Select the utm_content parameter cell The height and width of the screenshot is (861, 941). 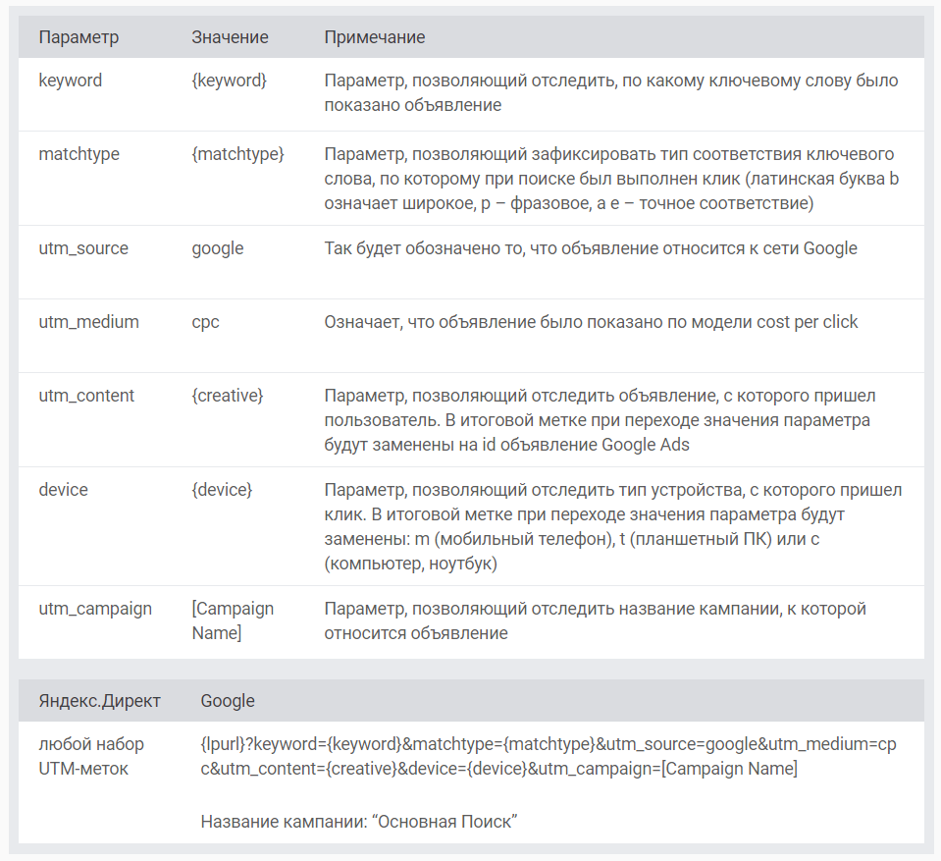pos(86,396)
